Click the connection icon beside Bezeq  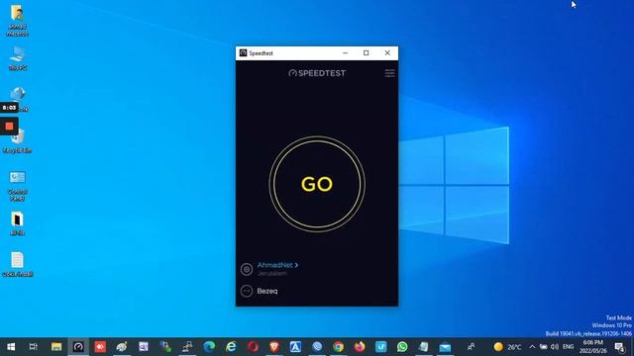click(x=247, y=291)
